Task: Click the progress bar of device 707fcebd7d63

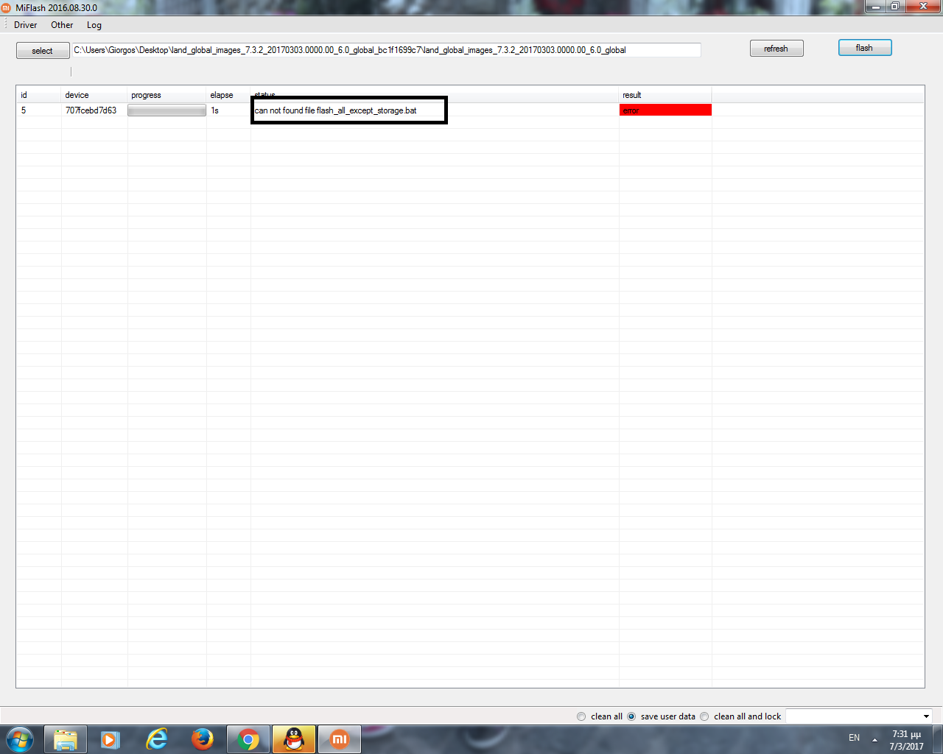Action: (x=167, y=110)
